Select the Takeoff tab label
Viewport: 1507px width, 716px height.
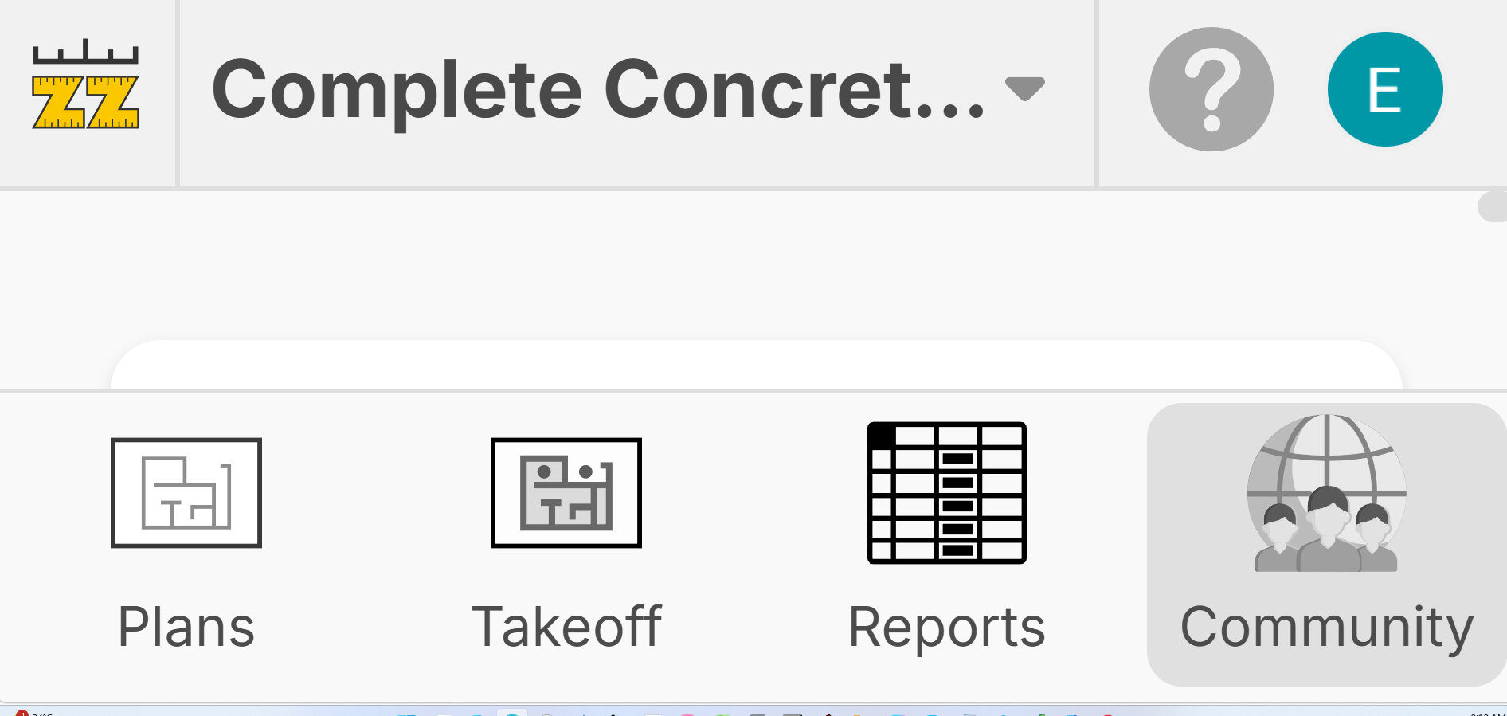566,627
